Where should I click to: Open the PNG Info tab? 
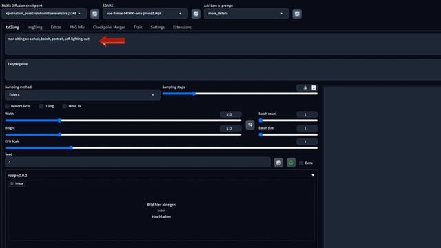click(x=76, y=28)
